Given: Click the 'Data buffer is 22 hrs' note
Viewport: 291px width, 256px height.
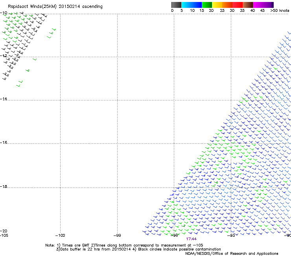Looking at the screenshot, I should (80, 249).
